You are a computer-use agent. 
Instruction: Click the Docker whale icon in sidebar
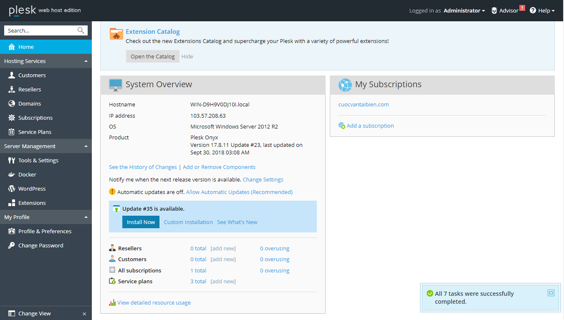click(12, 175)
